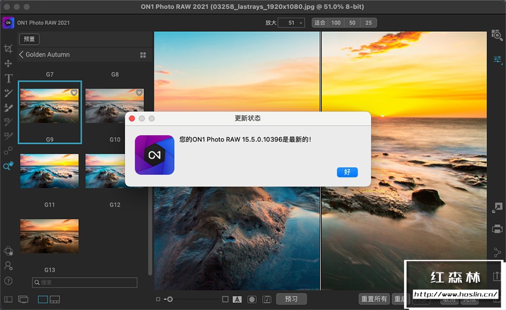Toggle the square box next to A icon
This screenshot has height=310, width=506.
[225, 299]
